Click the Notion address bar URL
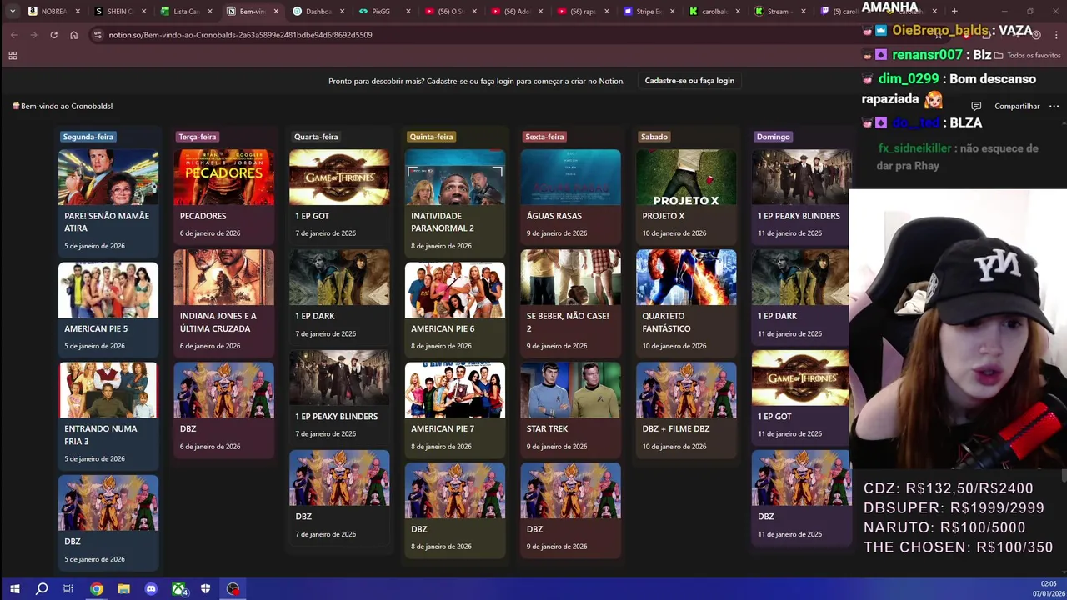This screenshot has width=1067, height=600. 240,35
